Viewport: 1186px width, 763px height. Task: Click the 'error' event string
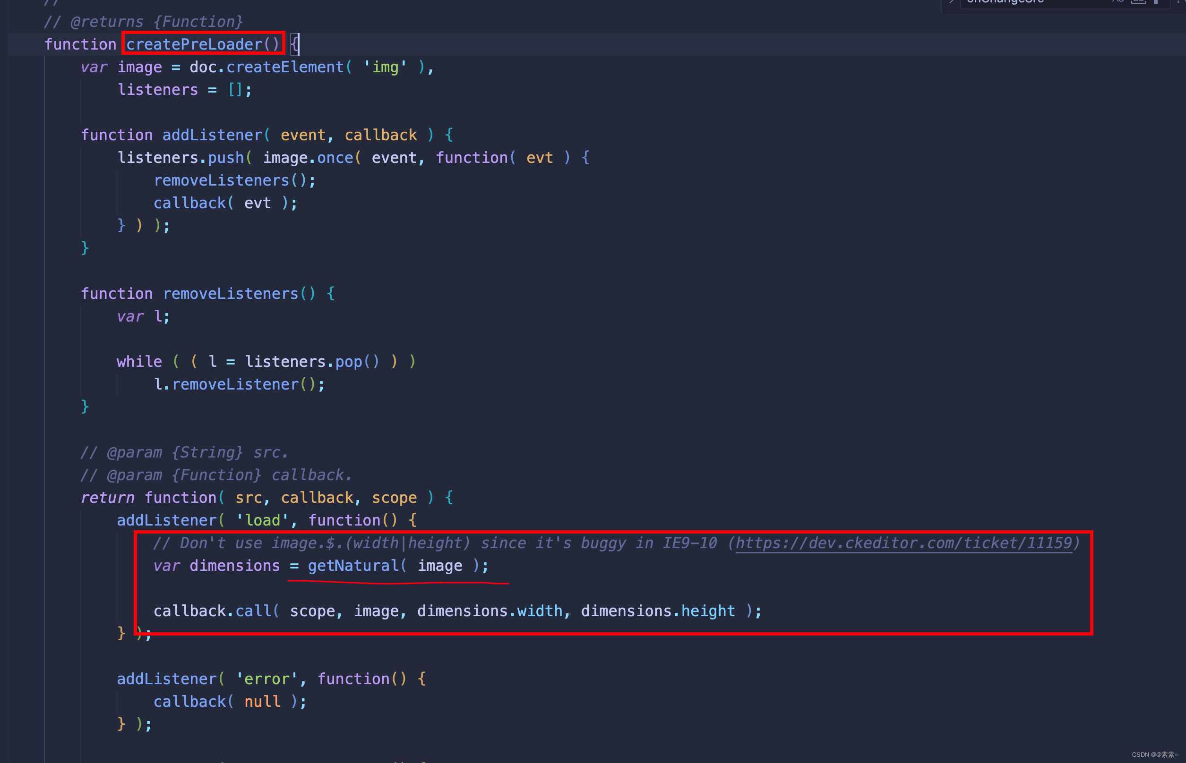pos(267,679)
